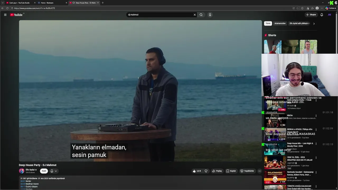Open YENİ YIL ÖZEL KICK WRAPPED thumbnail
The height and width of the screenshot is (190, 338).
[x=275, y=163]
